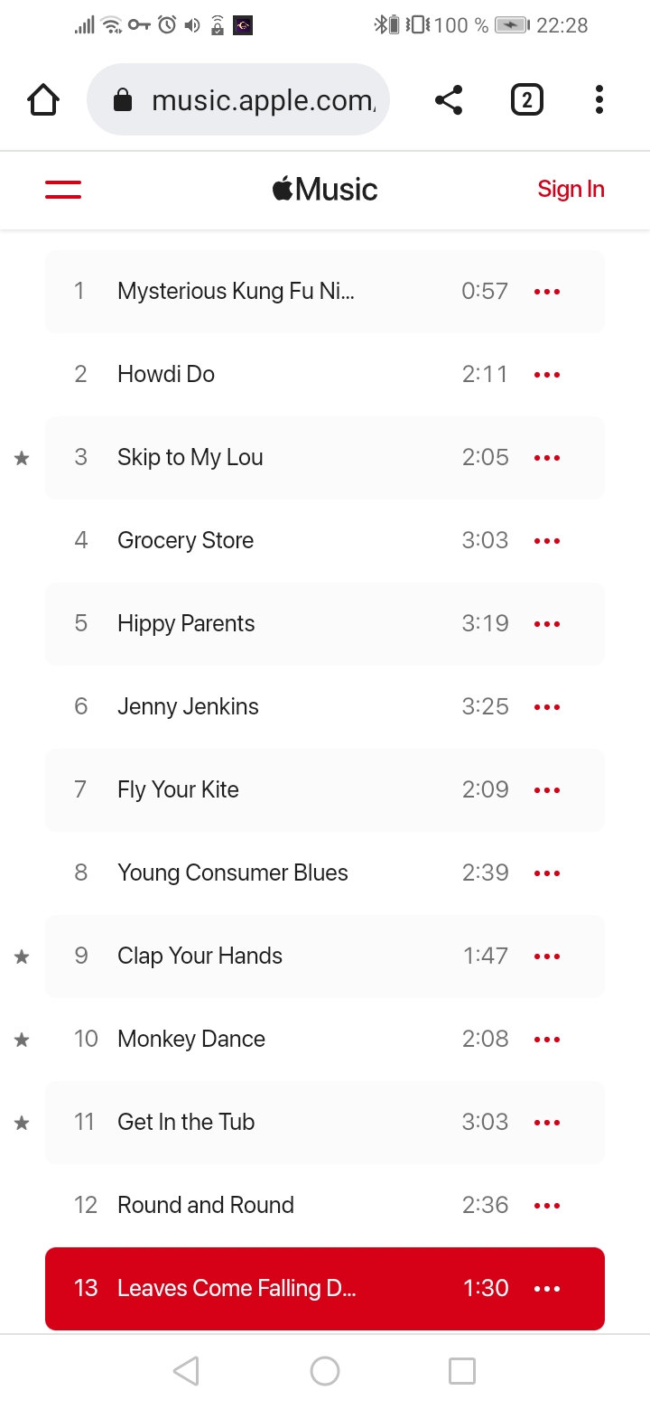The height and width of the screenshot is (1409, 650).
Task: Open more options for Hippy Parents
Action: (547, 624)
